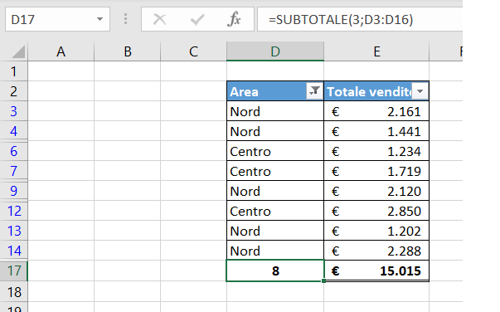Select cell with Nord in row 3
500x312 pixels.
coord(275,111)
